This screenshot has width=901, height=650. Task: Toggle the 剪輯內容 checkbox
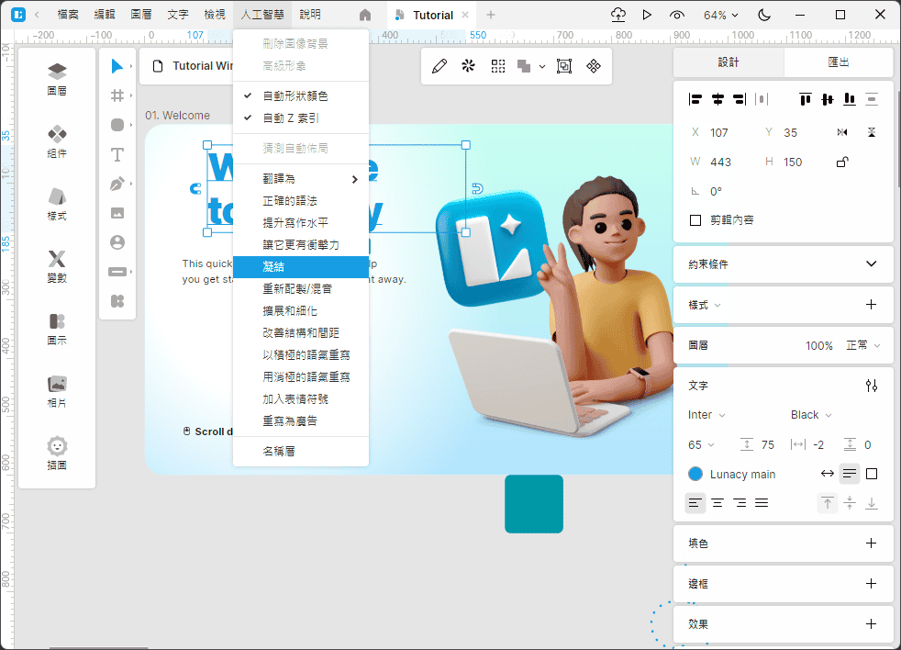695,220
